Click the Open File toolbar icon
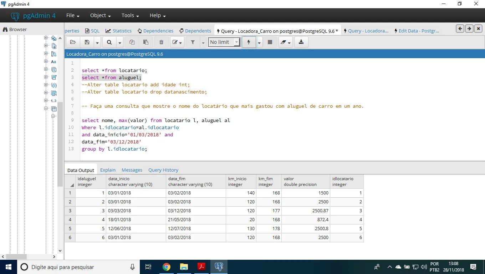Viewport: 485px width, 274px height. point(73,42)
